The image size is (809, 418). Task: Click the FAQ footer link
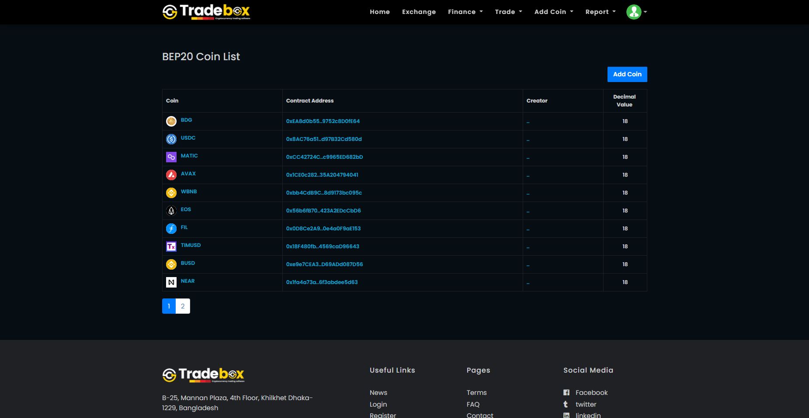[x=473, y=404]
